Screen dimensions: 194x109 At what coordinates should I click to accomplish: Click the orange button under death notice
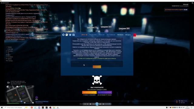click(x=89, y=92)
